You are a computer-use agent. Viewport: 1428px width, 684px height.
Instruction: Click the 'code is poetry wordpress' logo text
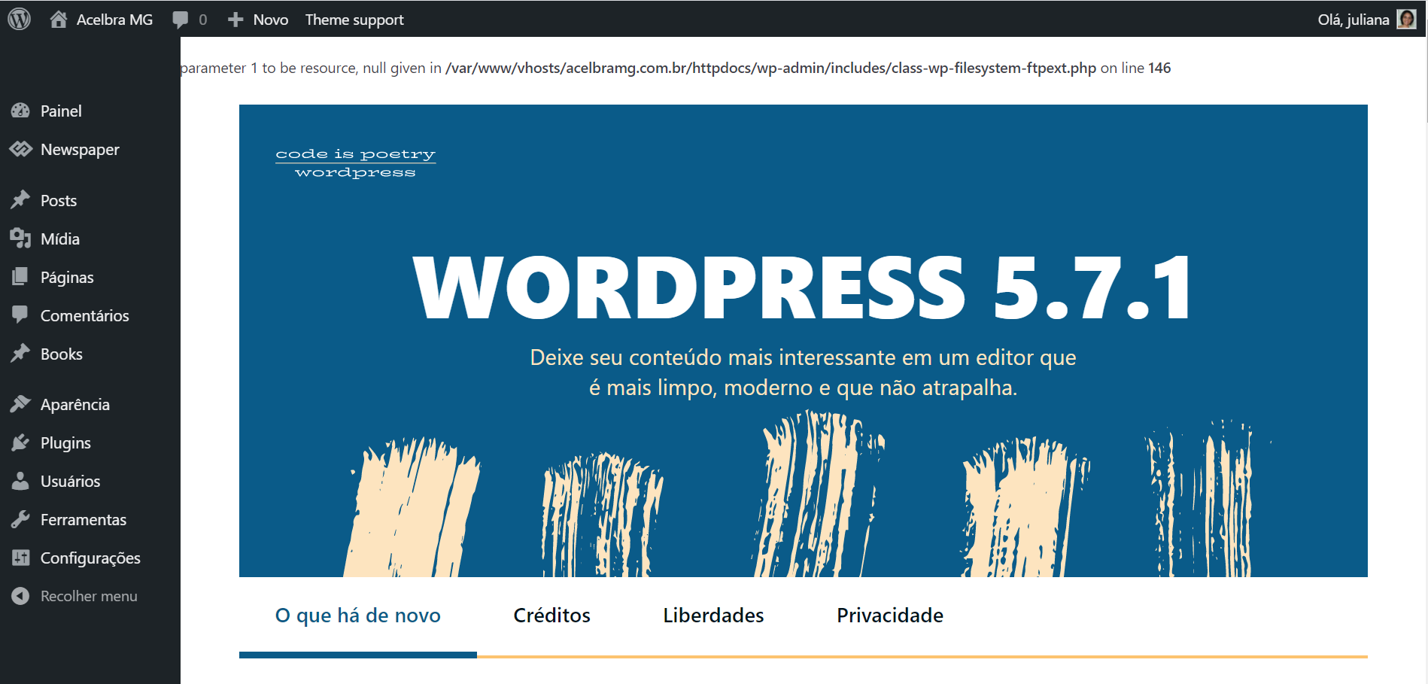click(355, 163)
